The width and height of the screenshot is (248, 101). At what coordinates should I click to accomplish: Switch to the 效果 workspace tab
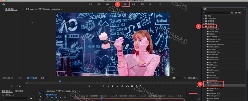[125, 4]
